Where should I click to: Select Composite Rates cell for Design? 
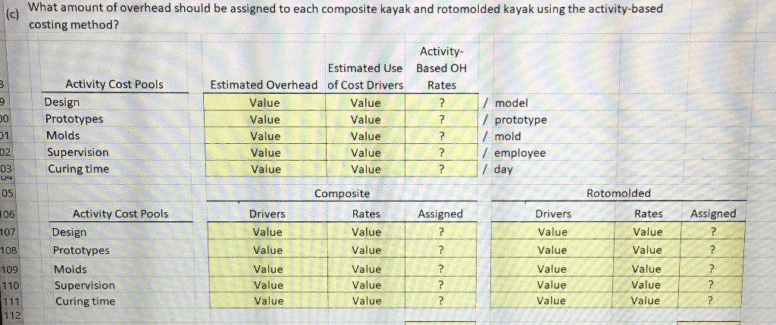tap(366, 232)
